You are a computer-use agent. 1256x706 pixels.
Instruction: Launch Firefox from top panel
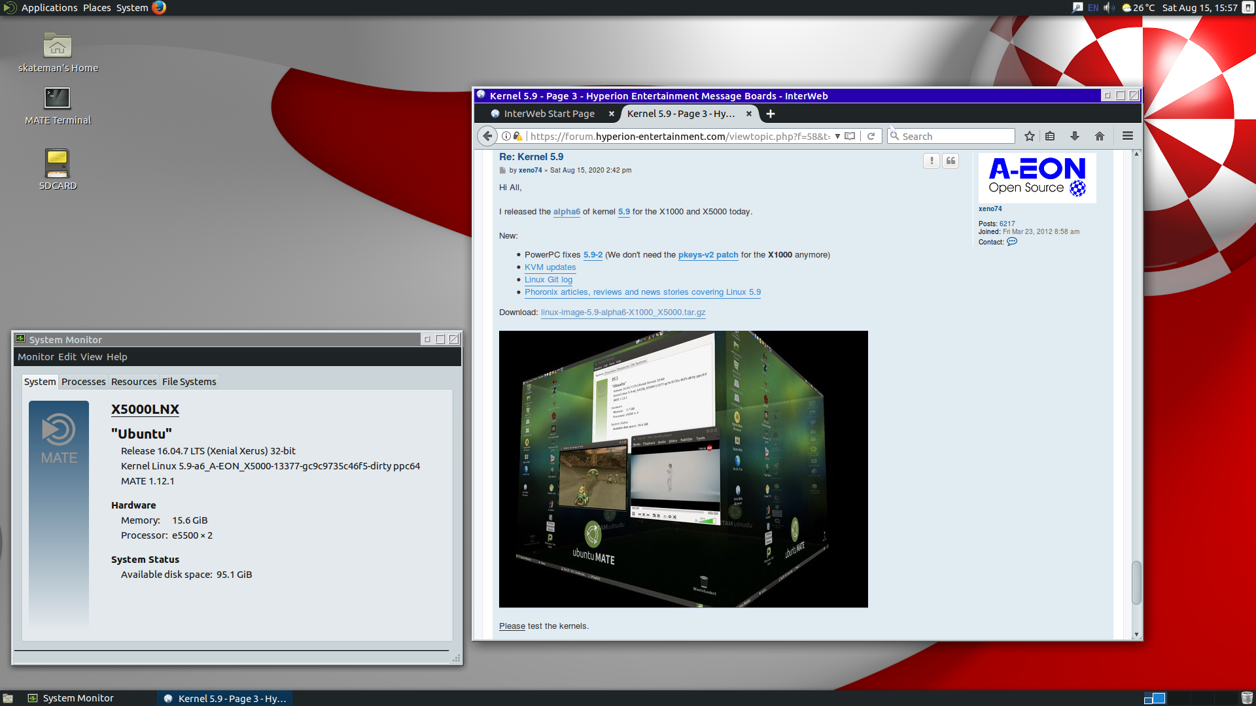pos(159,8)
